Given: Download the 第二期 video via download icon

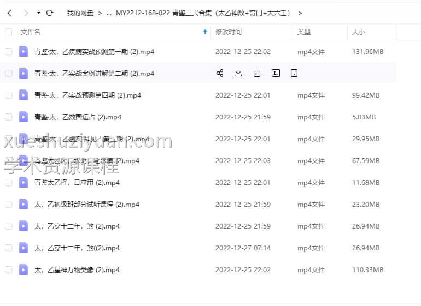Looking at the screenshot, I should click(238, 73).
